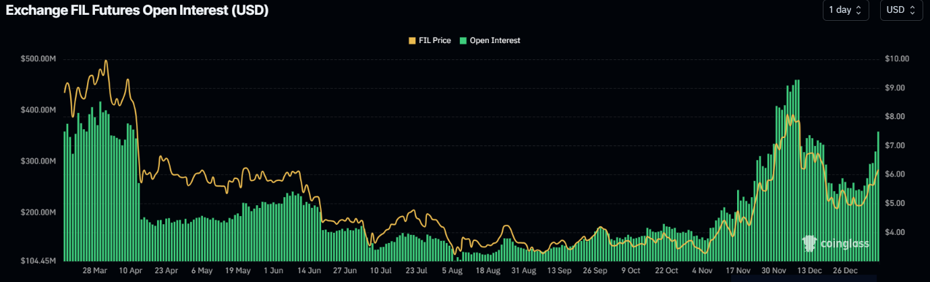Click the last green bar at chart's right edge
The width and height of the screenshot is (930, 282).
[x=878, y=197]
